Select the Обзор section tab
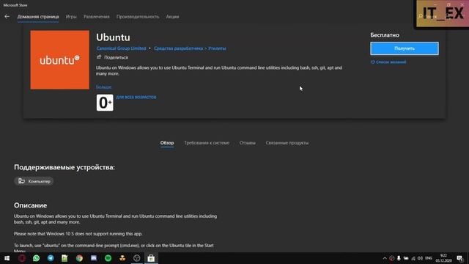469x264 pixels. (167, 143)
